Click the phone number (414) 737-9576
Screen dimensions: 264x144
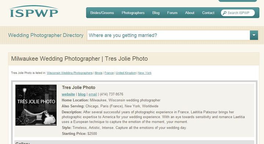click(x=112, y=94)
